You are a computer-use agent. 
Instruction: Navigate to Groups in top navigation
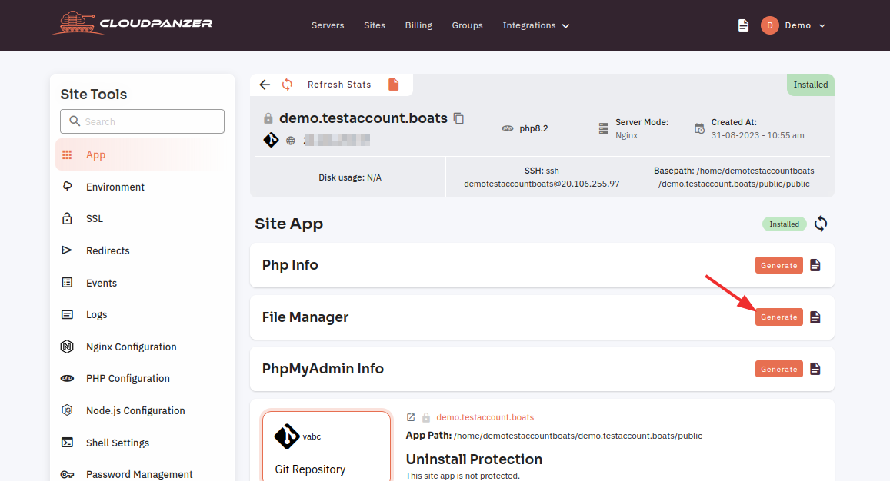point(467,25)
